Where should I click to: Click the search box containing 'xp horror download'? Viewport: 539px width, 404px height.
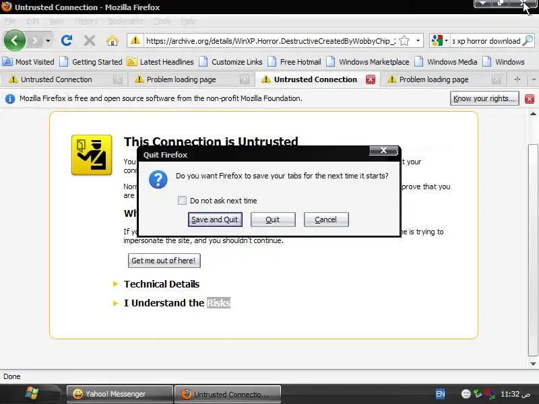click(485, 41)
